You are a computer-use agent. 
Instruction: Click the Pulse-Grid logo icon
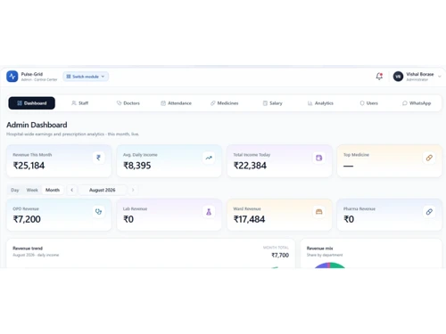coord(12,77)
